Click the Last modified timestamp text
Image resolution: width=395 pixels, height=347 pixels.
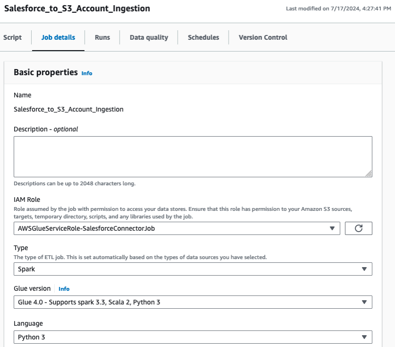338,9
